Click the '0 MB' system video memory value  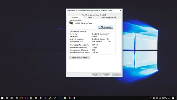point(94,50)
